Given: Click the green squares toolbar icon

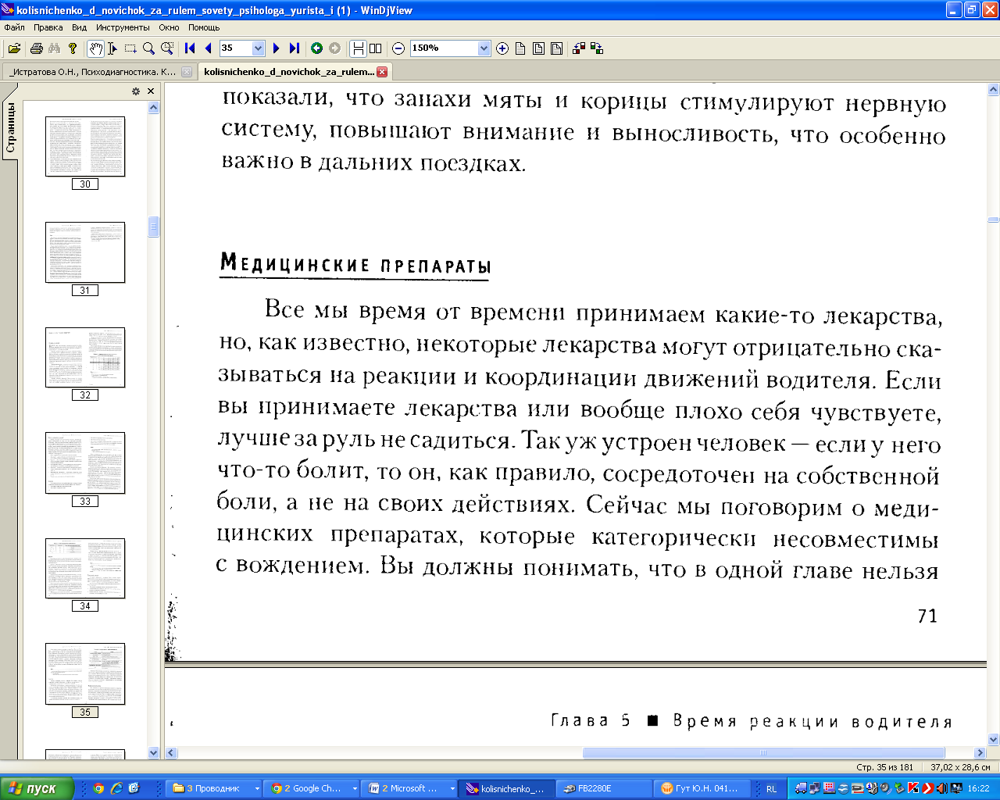Looking at the screenshot, I should pyautogui.click(x=597, y=48).
